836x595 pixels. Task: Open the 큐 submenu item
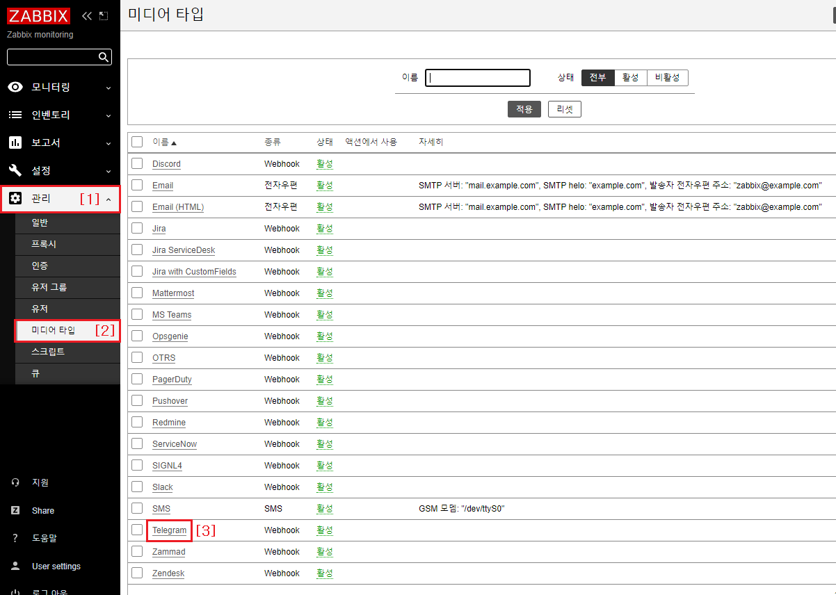coord(67,373)
